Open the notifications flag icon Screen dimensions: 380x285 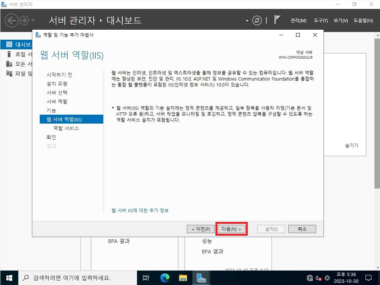pyautogui.click(x=277, y=20)
